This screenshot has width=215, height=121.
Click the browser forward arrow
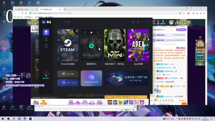coord(19,13)
